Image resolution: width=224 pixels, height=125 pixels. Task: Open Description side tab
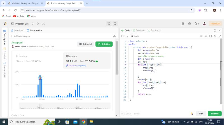[4, 37]
